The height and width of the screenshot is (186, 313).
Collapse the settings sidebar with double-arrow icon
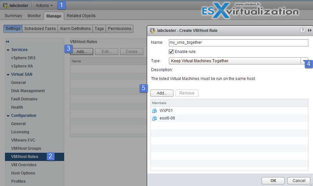7,42
